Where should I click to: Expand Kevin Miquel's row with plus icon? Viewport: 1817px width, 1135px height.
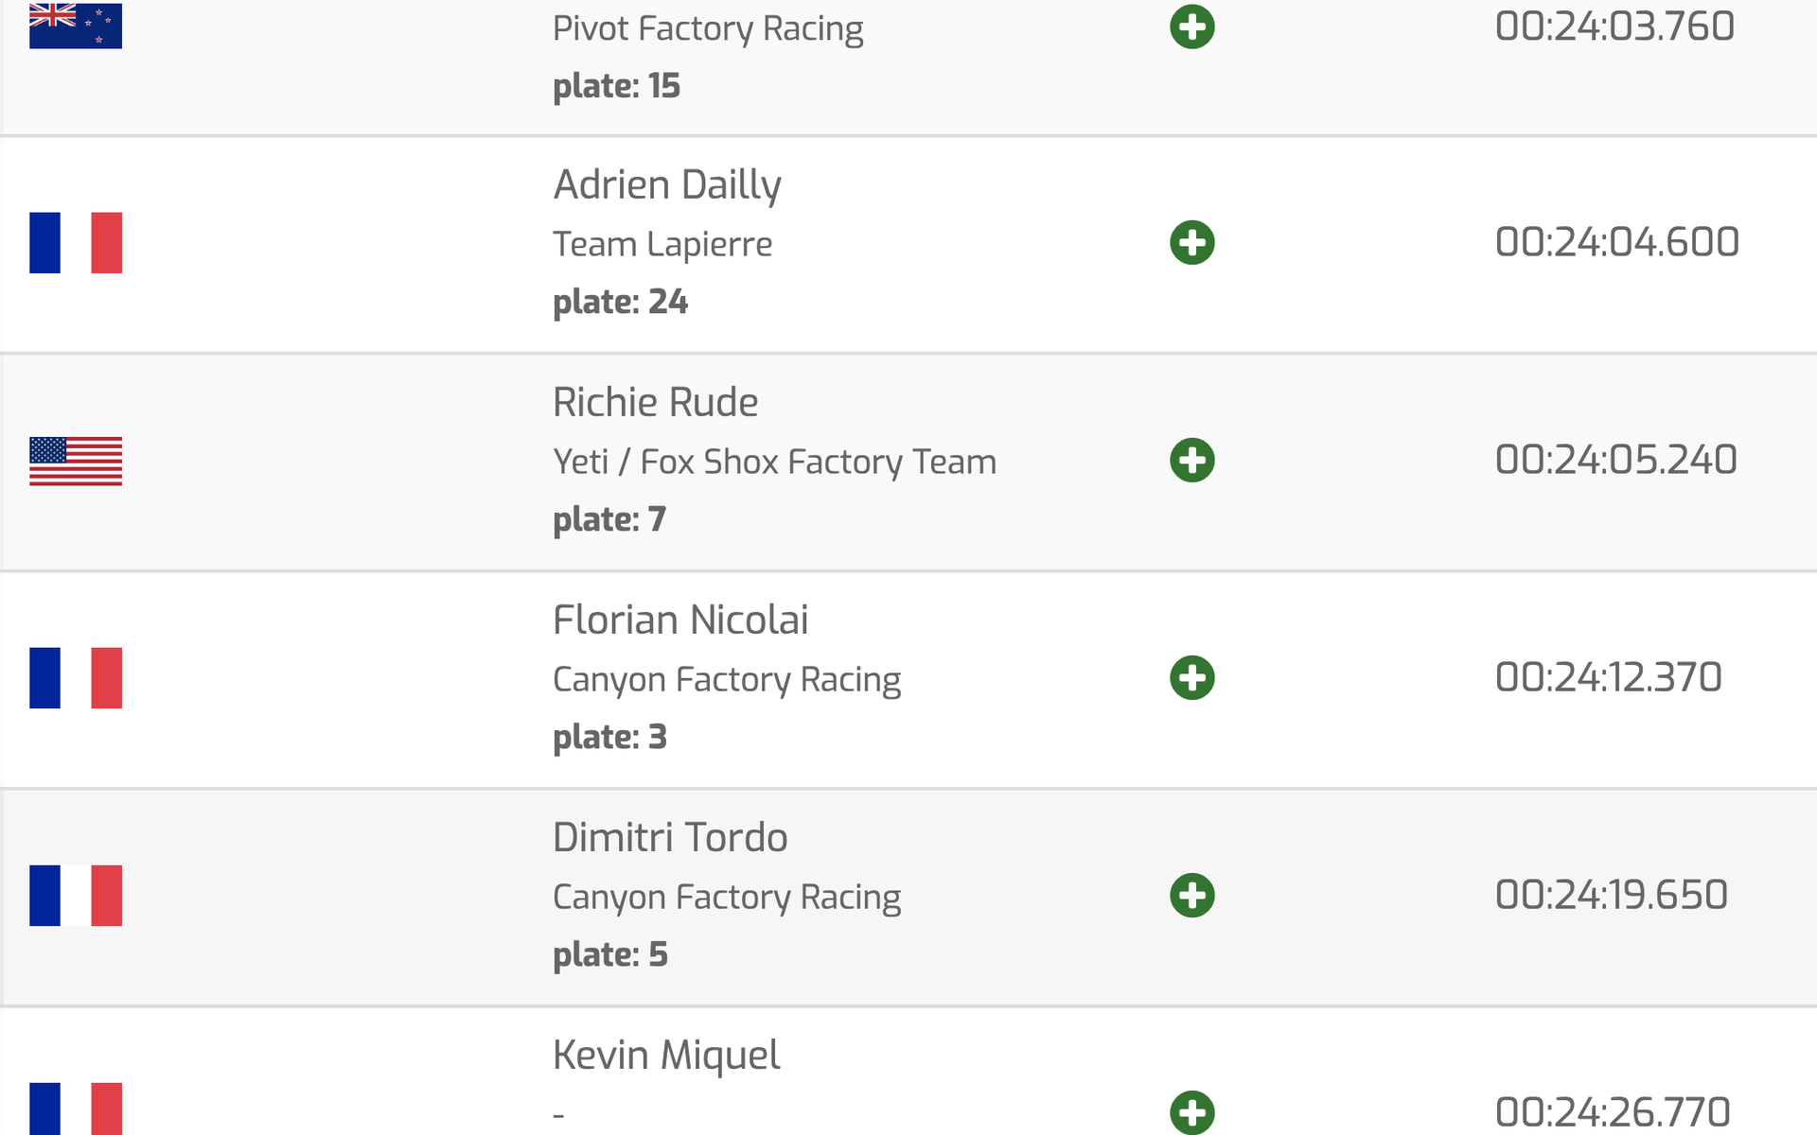[x=1192, y=1112]
